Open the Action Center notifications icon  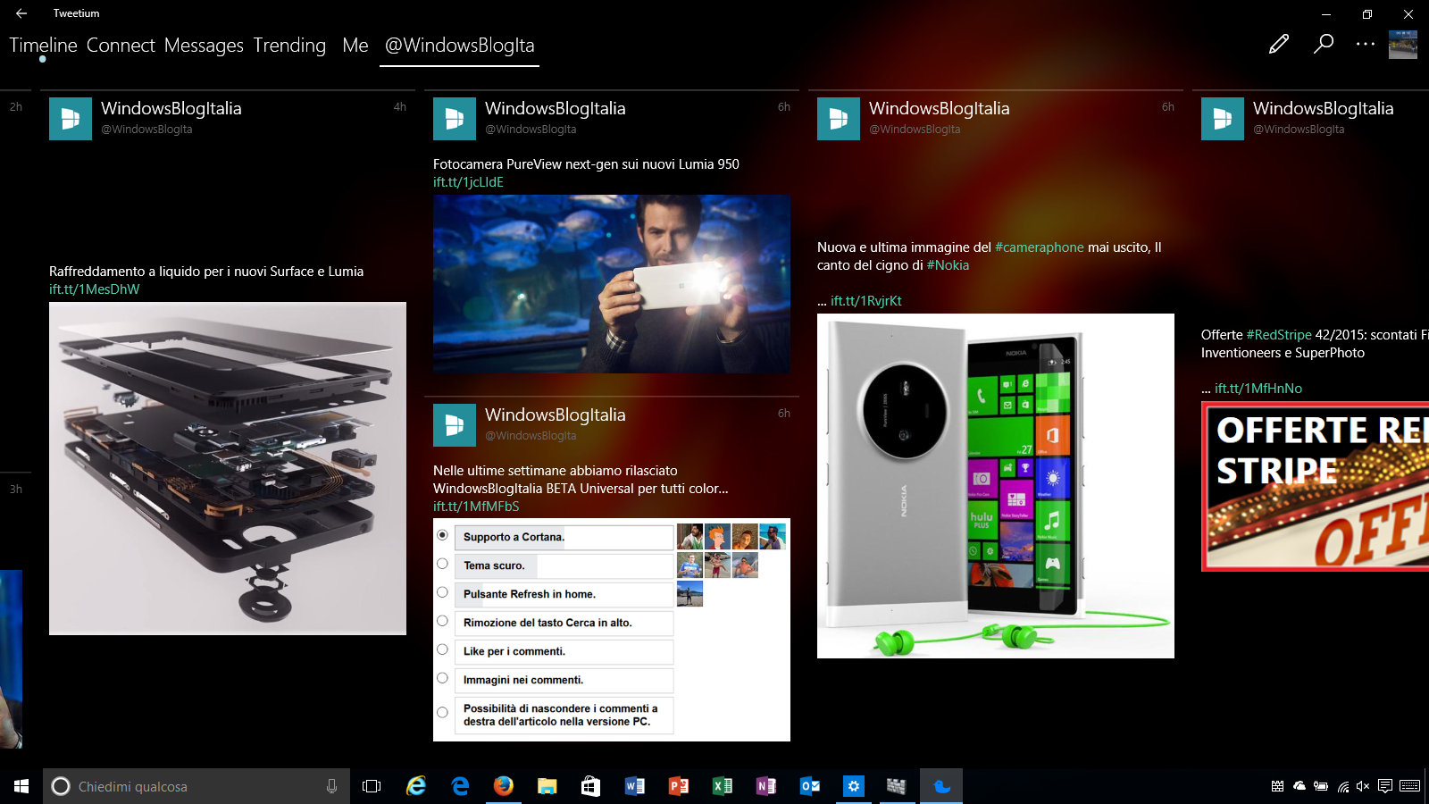coord(1385,786)
